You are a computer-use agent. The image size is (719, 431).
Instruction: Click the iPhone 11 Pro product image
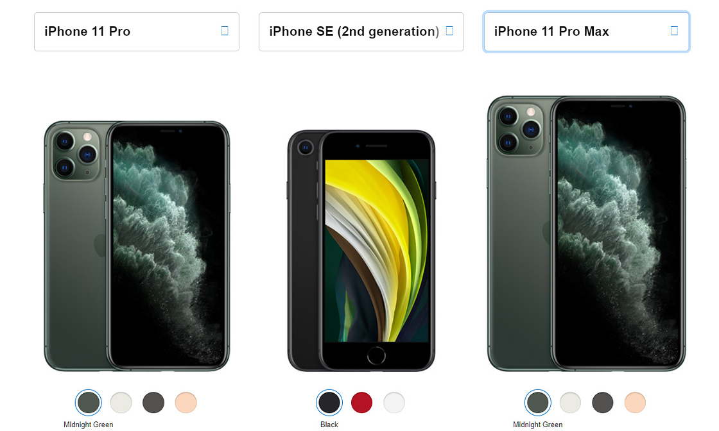point(137,246)
